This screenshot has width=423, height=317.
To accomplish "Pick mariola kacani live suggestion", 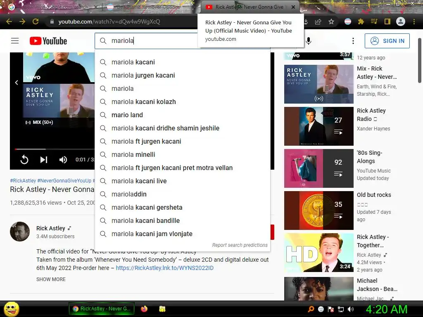I will click(183, 181).
